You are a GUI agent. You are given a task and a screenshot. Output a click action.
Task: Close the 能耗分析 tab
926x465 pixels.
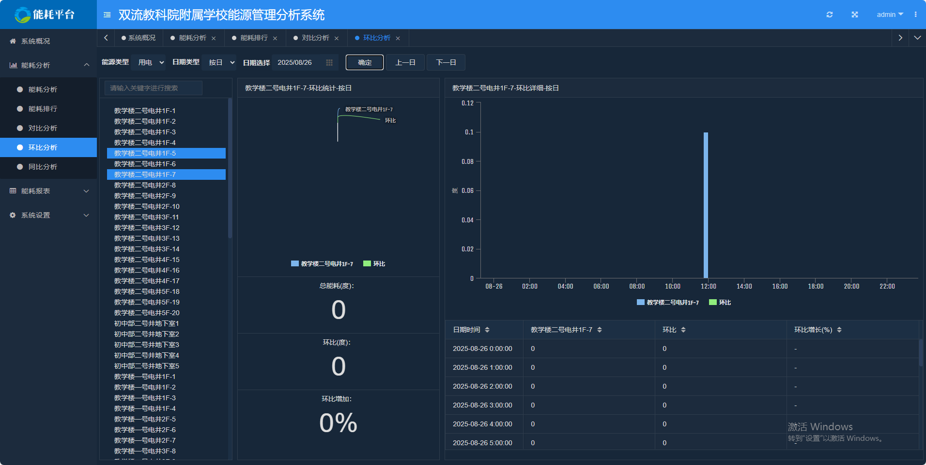214,38
